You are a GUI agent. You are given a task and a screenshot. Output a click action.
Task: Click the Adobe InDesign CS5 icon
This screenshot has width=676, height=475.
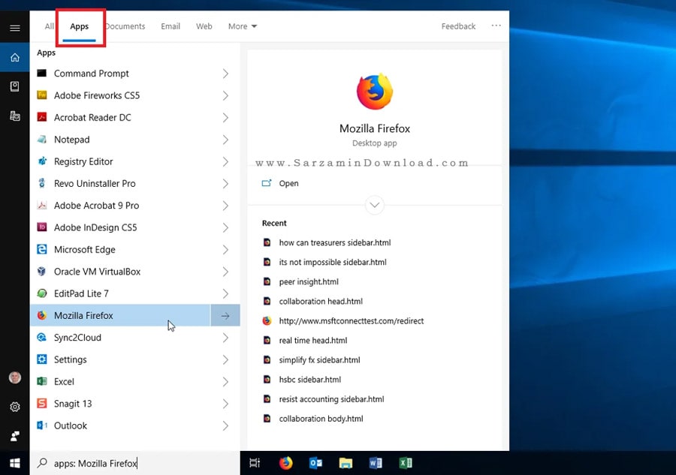tap(42, 227)
